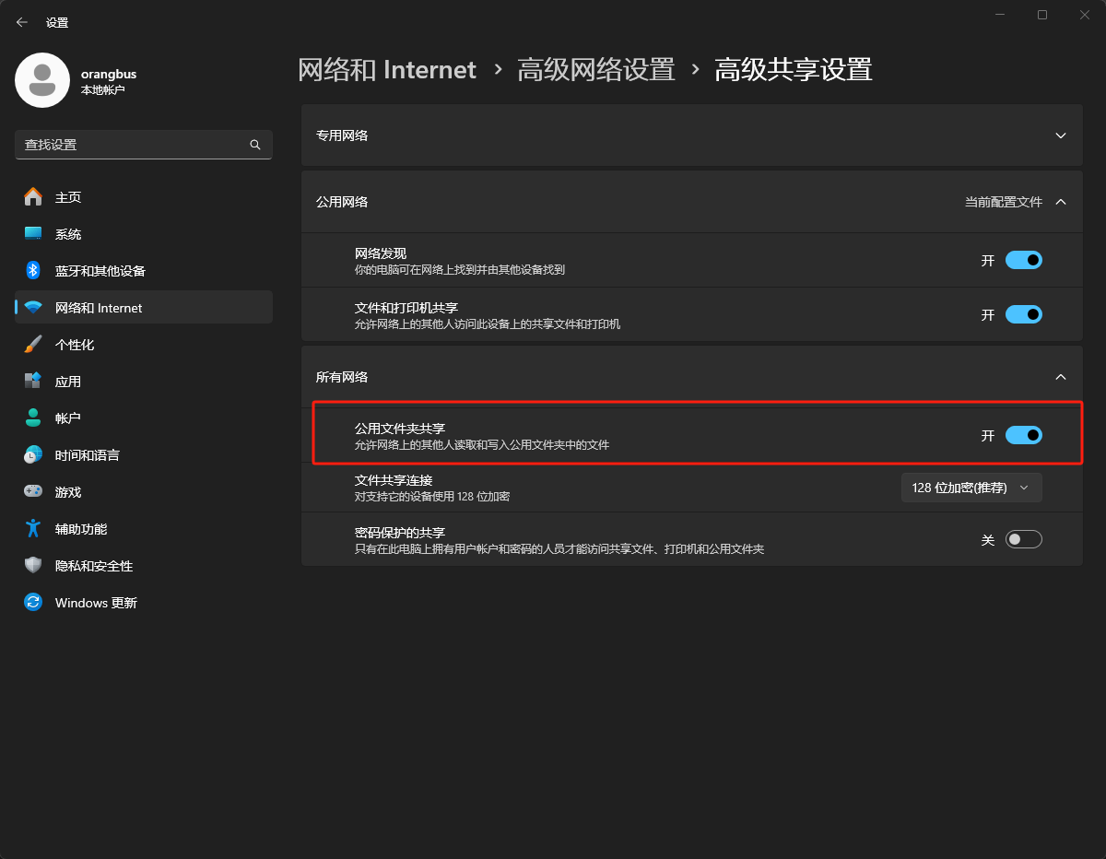Select 隐私和安全性 in sidebar
This screenshot has height=859, width=1106.
point(94,566)
